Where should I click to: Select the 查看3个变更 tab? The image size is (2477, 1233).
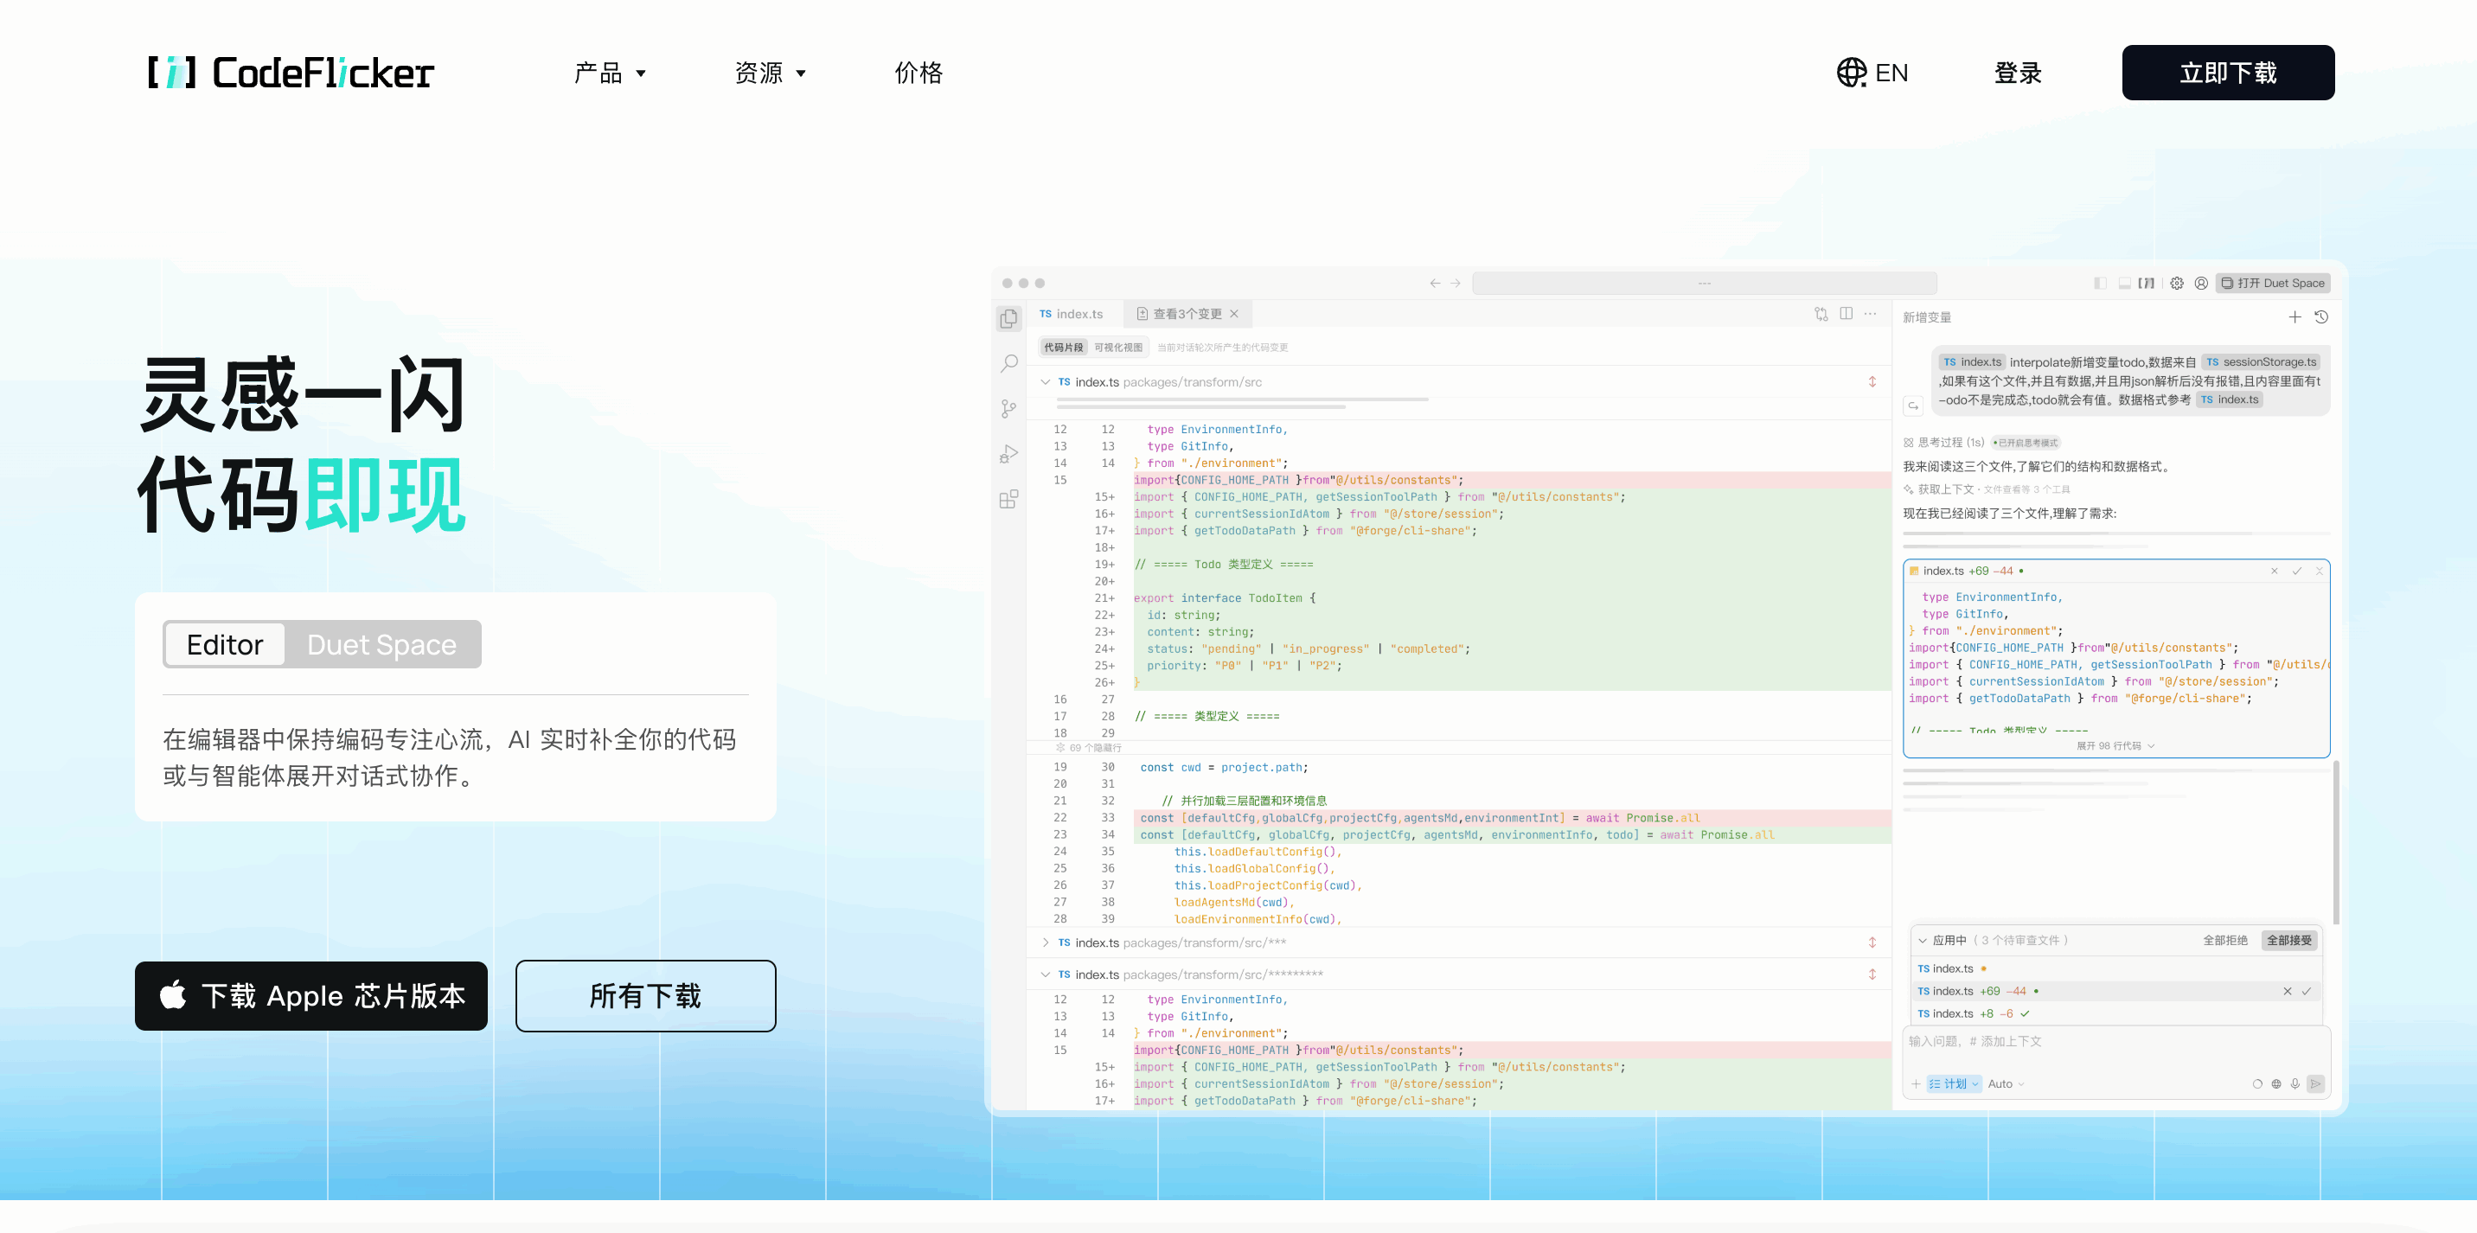tap(1187, 314)
